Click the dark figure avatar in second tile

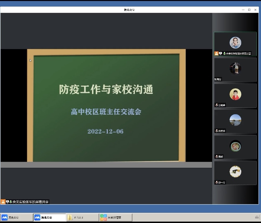[235, 68]
